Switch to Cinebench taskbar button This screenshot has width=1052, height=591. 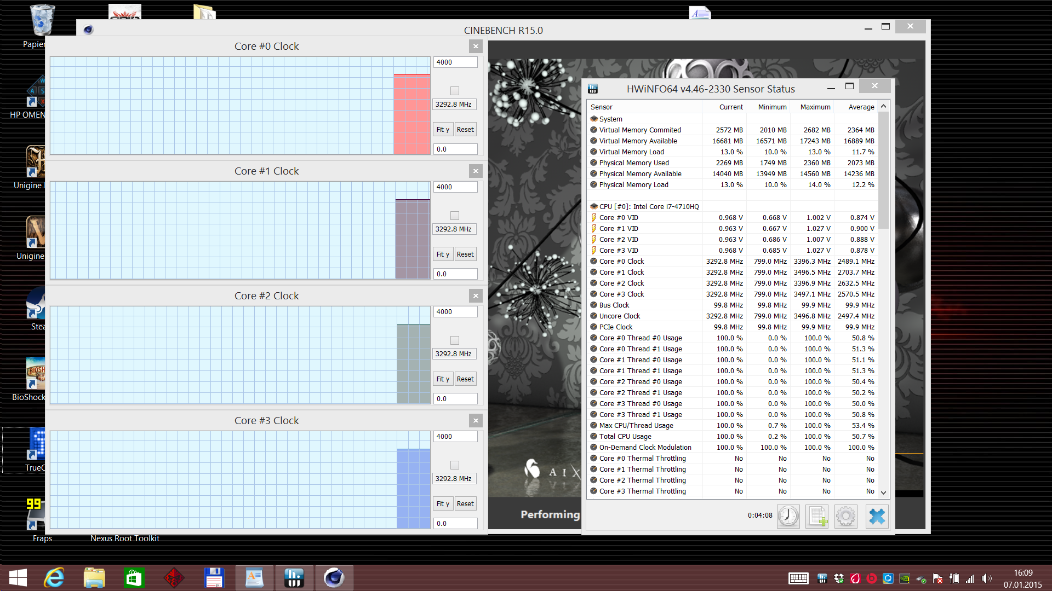(x=334, y=578)
